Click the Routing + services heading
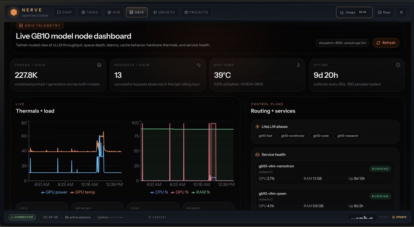The width and height of the screenshot is (414, 227). coord(273,111)
